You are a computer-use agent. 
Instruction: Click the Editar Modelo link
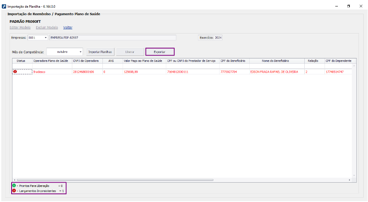(20, 27)
